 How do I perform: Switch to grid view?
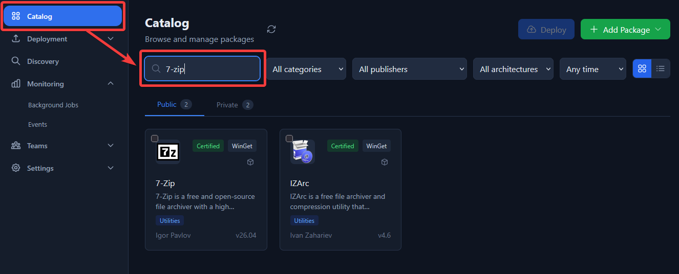point(642,68)
